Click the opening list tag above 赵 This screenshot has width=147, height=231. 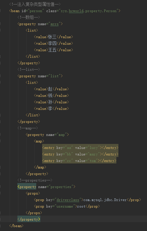pyautogui.click(x=32, y=83)
